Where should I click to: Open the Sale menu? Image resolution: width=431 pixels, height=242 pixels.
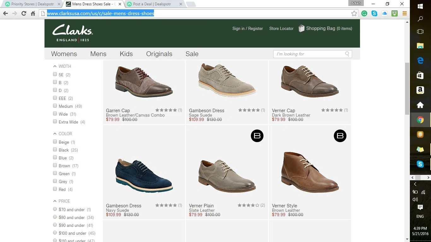point(192,54)
